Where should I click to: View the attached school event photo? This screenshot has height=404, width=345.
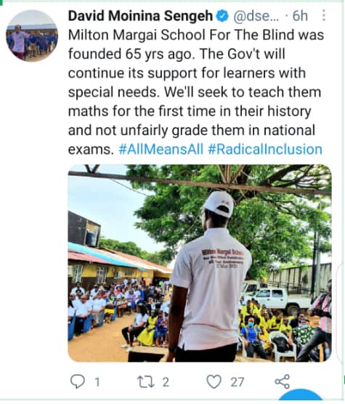coord(200,263)
